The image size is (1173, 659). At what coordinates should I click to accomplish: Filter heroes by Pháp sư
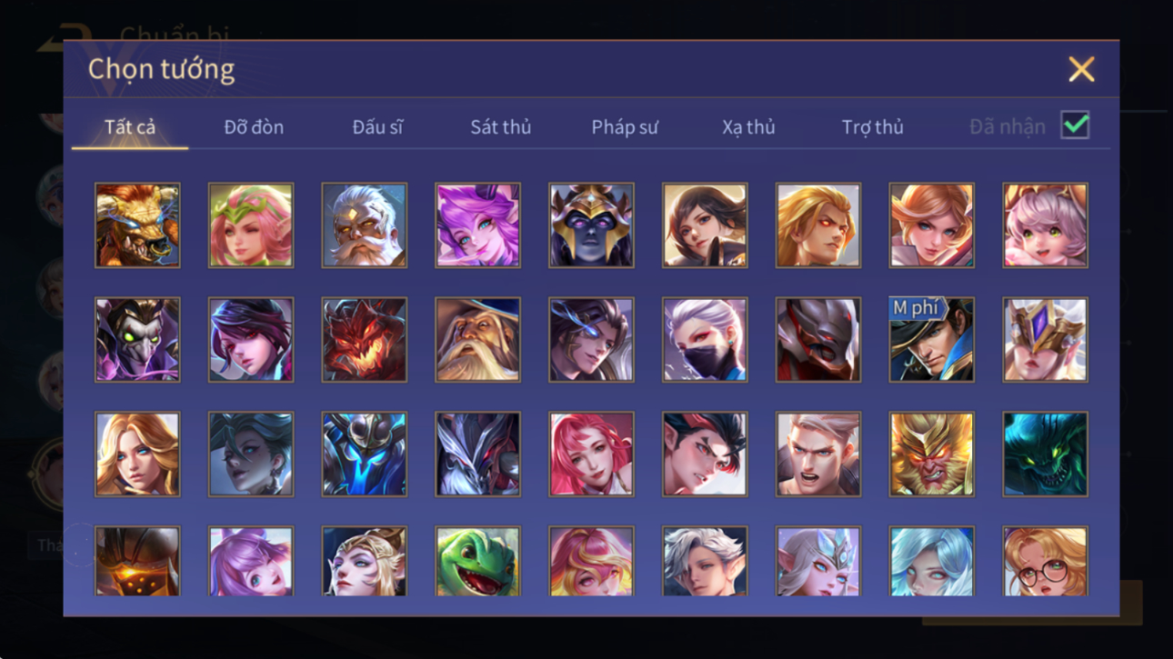pos(624,127)
